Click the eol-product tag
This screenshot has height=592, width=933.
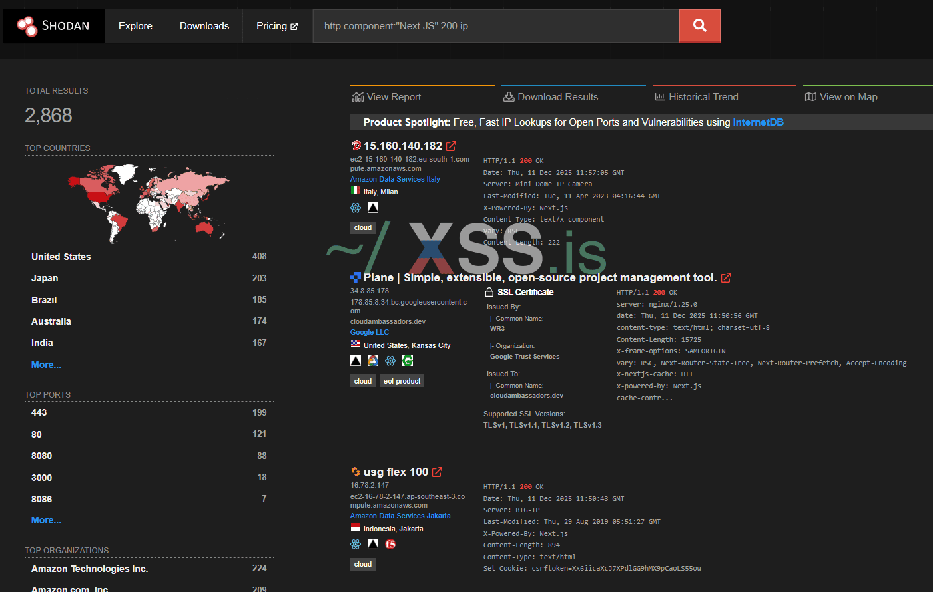(x=402, y=381)
